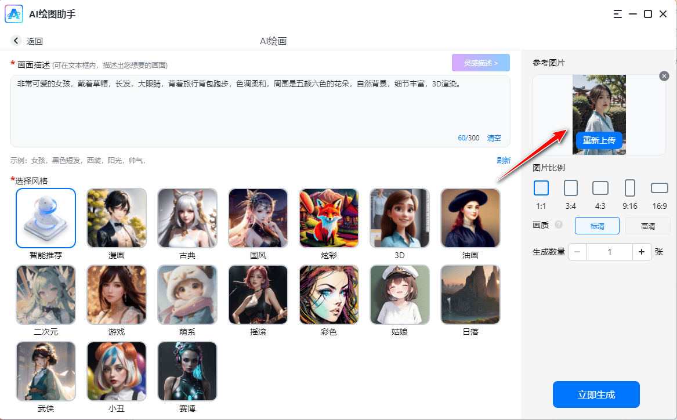This screenshot has height=420, width=677.
Task: Click the back arrow icon next to 返回
Action: pos(16,41)
